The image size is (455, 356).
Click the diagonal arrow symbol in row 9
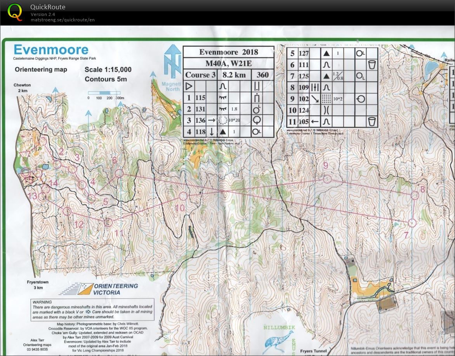[x=315, y=99]
